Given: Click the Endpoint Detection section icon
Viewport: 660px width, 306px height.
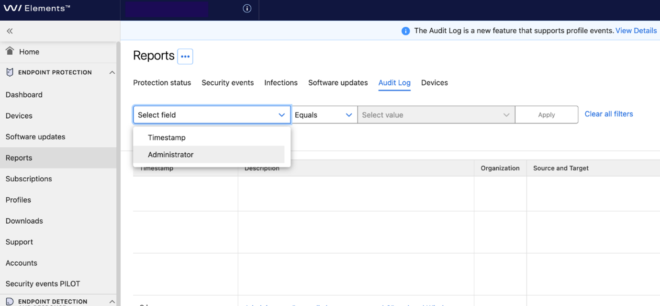Looking at the screenshot, I should [x=10, y=302].
